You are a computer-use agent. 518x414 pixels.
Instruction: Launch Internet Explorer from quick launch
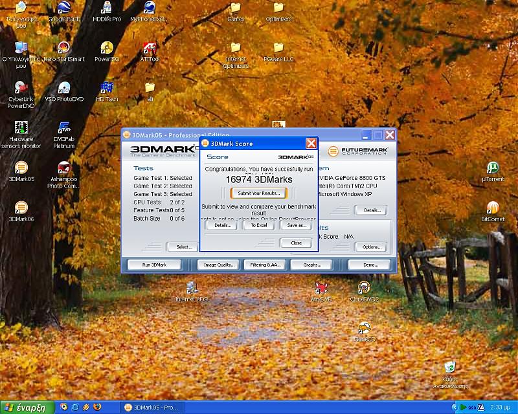pos(75,407)
